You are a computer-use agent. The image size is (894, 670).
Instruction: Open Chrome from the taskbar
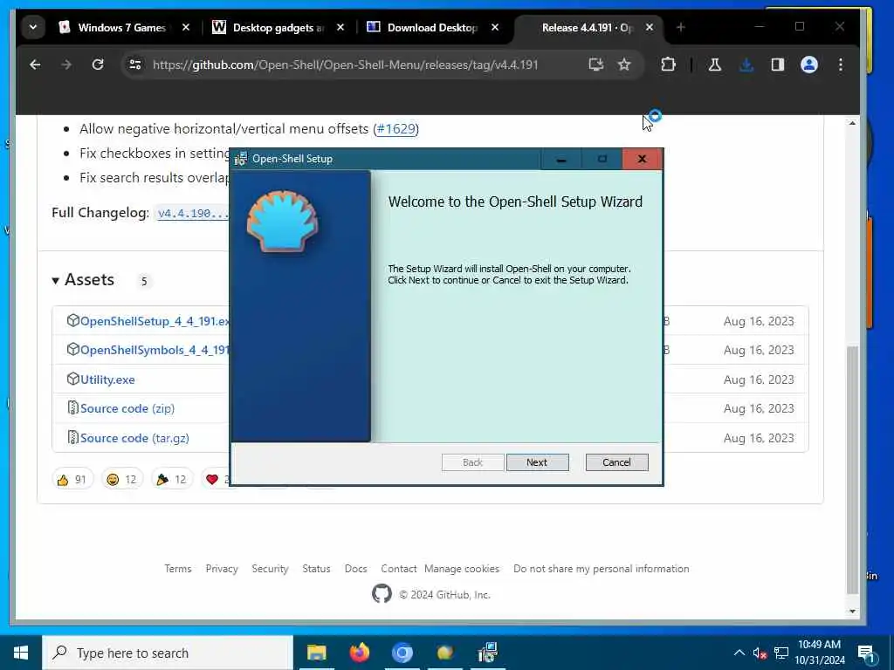402,653
